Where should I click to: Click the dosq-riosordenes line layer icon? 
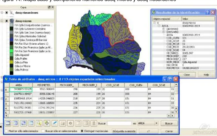click(12, 13)
